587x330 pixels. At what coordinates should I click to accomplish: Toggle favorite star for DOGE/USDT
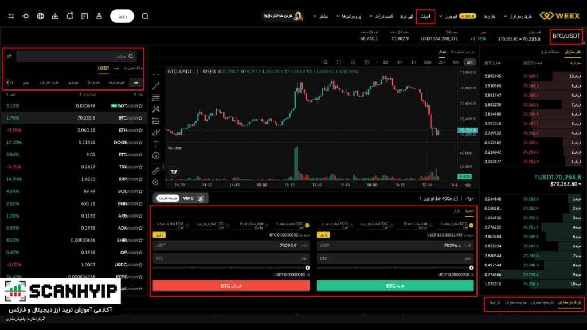(x=141, y=143)
